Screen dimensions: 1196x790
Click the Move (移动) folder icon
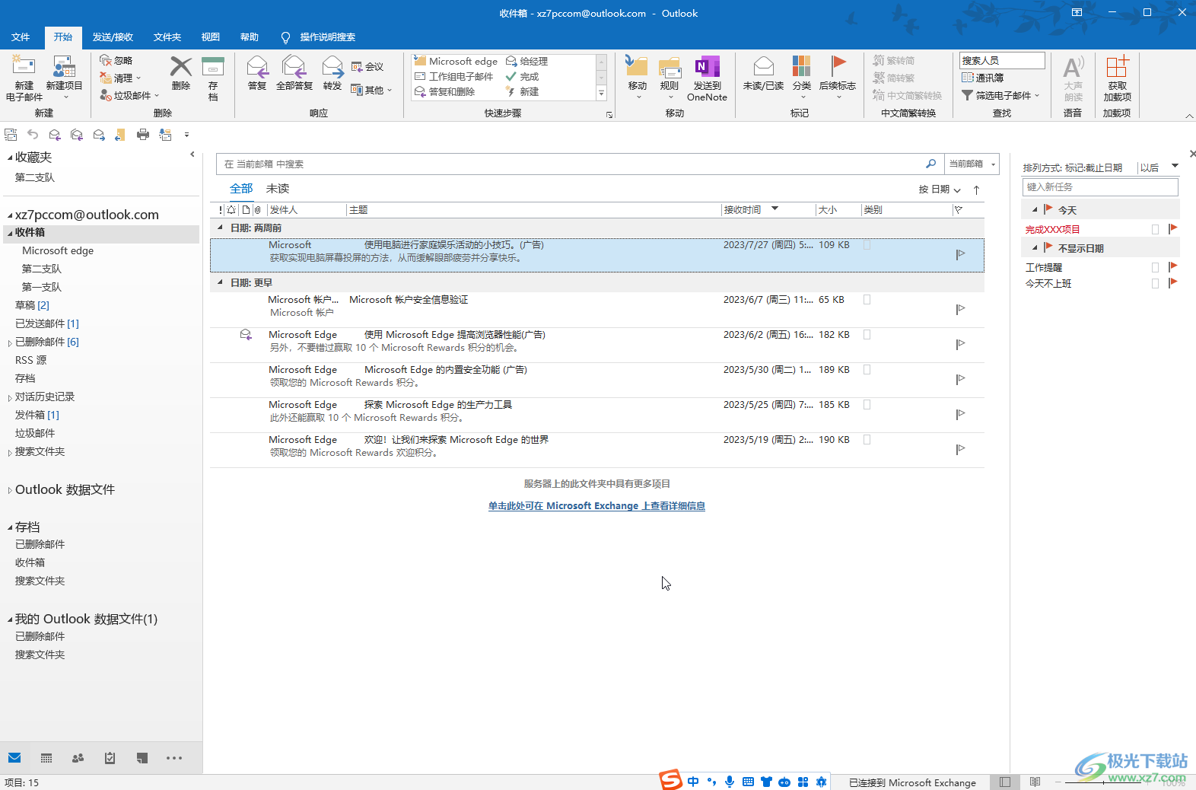(637, 67)
